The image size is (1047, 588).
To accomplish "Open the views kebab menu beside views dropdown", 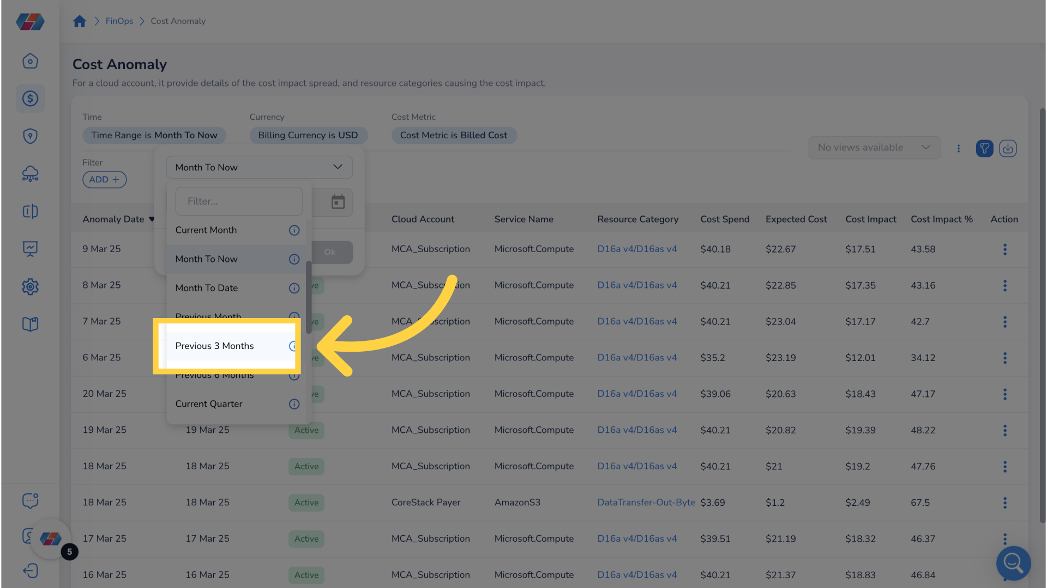I will pos(958,148).
